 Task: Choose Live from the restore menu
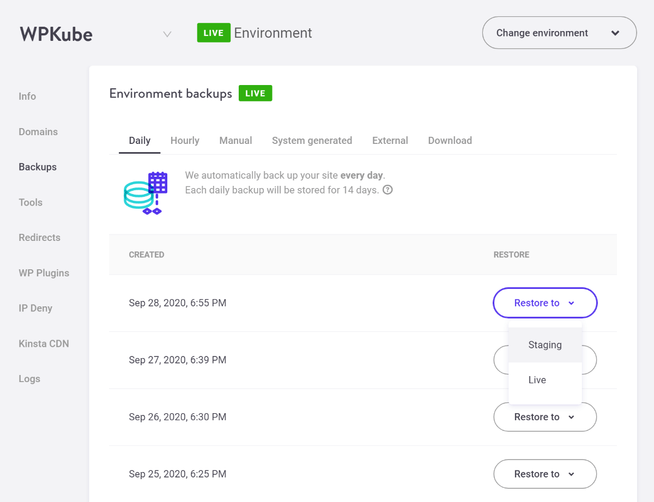pyautogui.click(x=545, y=380)
